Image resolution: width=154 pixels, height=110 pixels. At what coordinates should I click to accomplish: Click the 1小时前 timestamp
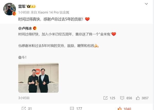pyautogui.click(x=24, y=12)
